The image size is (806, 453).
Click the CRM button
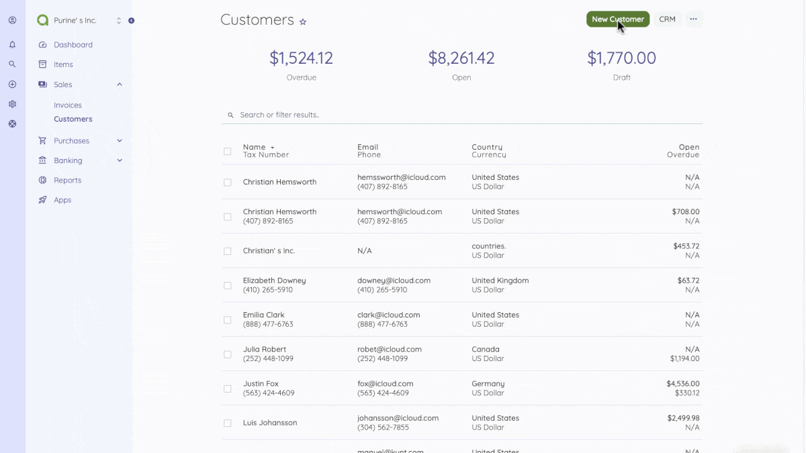668,19
